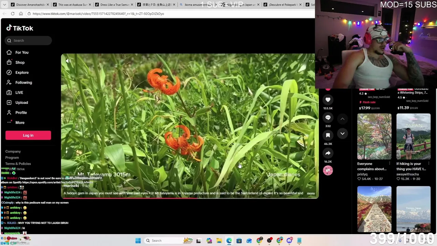Open Discord from the taskbar
Image resolution: width=437 pixels, height=246 pixels.
289,241
